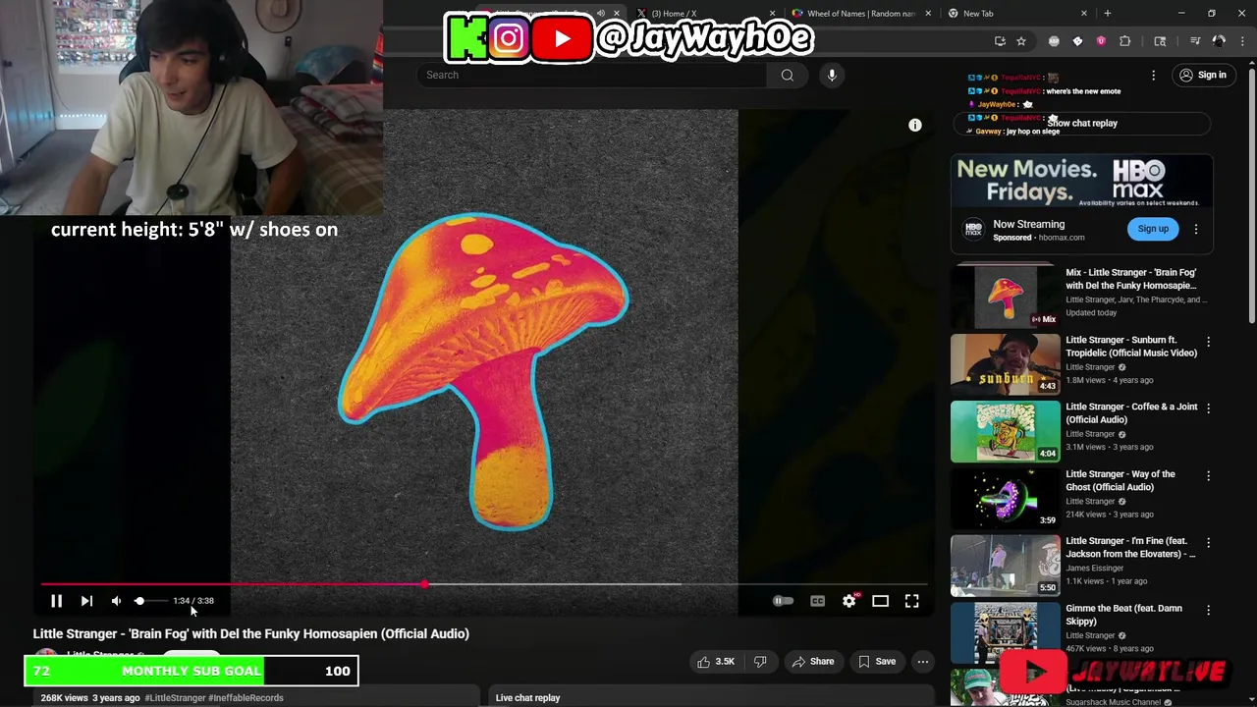Bookmark this page with star icon
The image size is (1257, 707).
(x=1021, y=41)
